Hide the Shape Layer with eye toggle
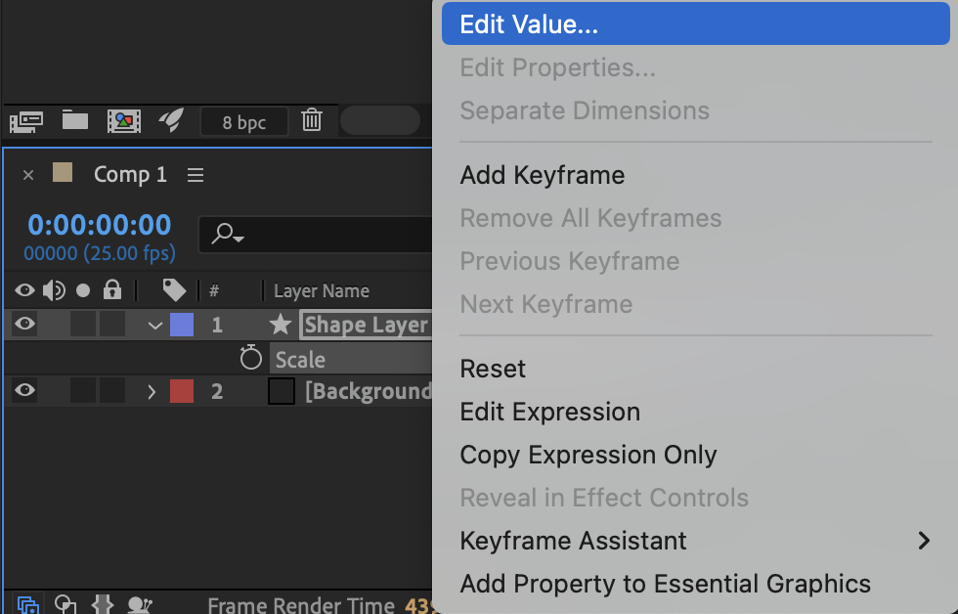Screen dimensions: 958x614 [x=25, y=325]
